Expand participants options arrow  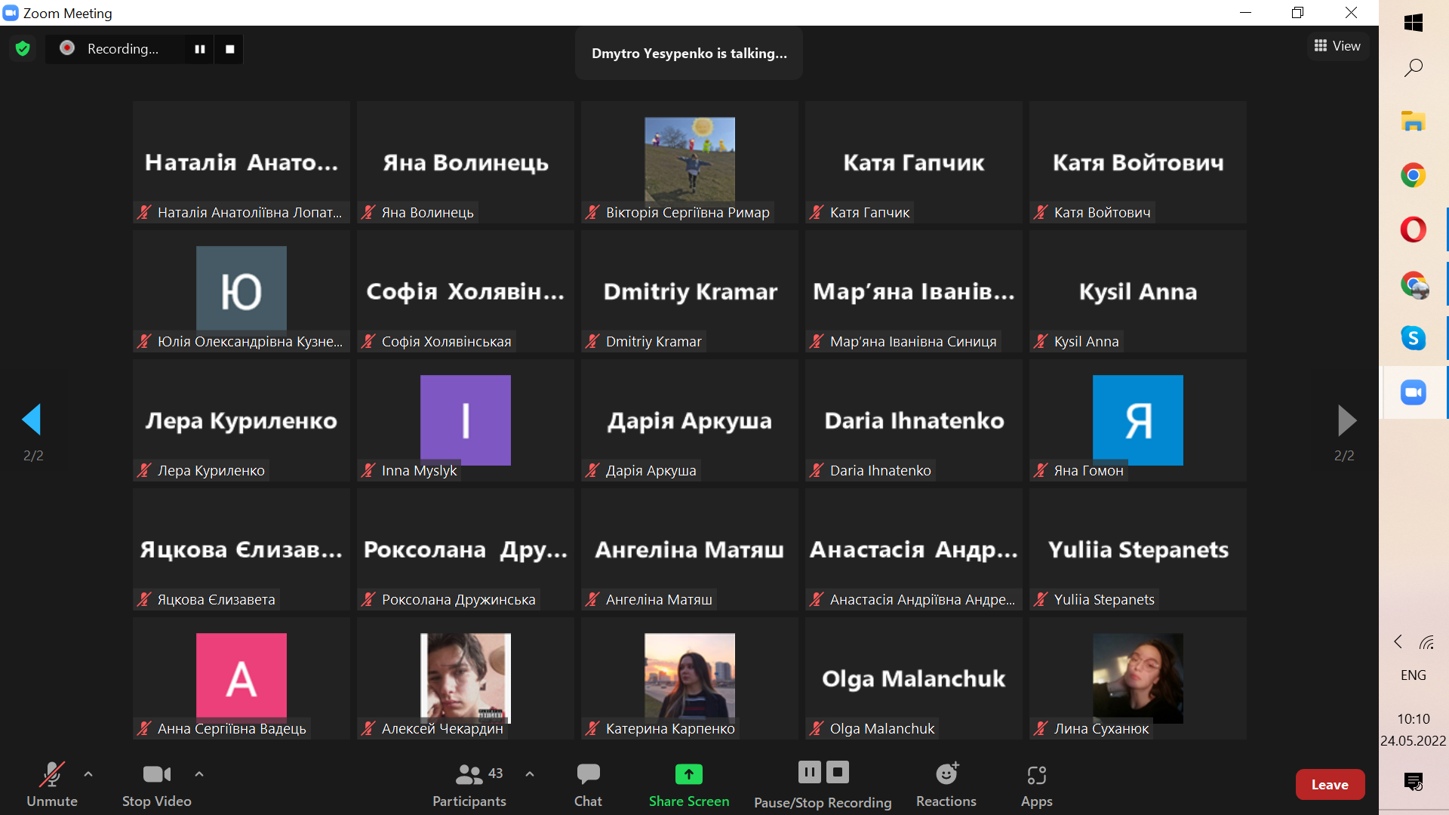530,774
